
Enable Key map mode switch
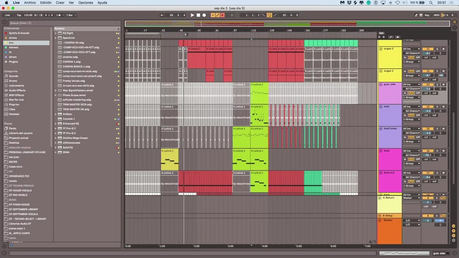point(427,15)
